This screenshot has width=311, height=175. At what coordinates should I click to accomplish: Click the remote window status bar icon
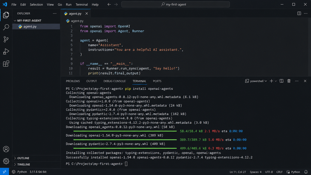tap(4, 172)
